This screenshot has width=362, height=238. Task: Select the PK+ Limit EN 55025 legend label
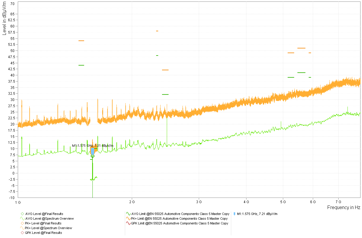180,219
